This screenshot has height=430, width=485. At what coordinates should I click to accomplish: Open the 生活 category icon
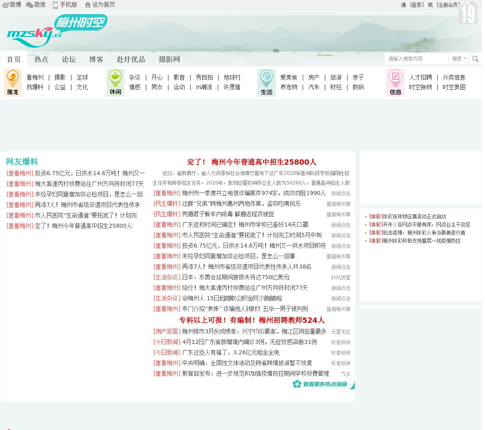(266, 83)
